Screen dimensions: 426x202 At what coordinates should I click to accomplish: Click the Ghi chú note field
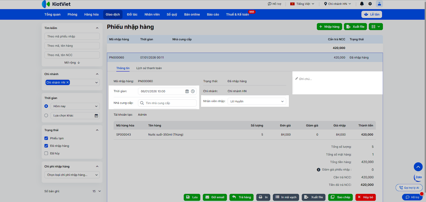[x=338, y=83]
